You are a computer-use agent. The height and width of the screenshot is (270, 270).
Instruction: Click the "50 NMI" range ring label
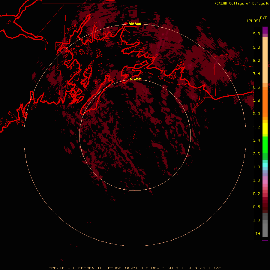pos(135,79)
